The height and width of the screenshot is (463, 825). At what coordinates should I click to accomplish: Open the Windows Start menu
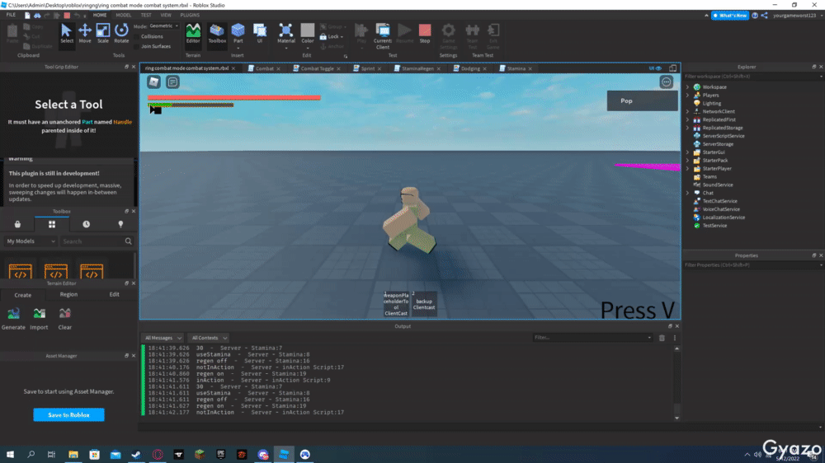click(x=10, y=454)
